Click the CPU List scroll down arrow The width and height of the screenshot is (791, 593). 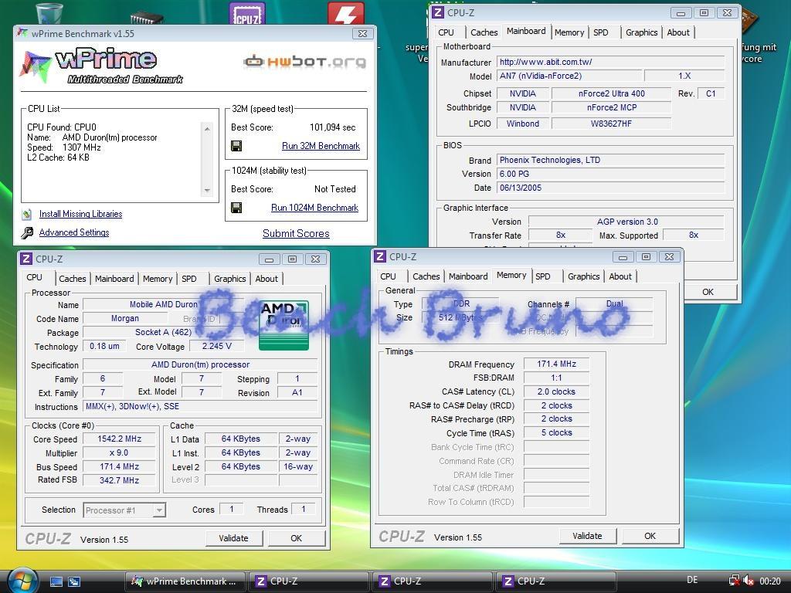(x=207, y=191)
